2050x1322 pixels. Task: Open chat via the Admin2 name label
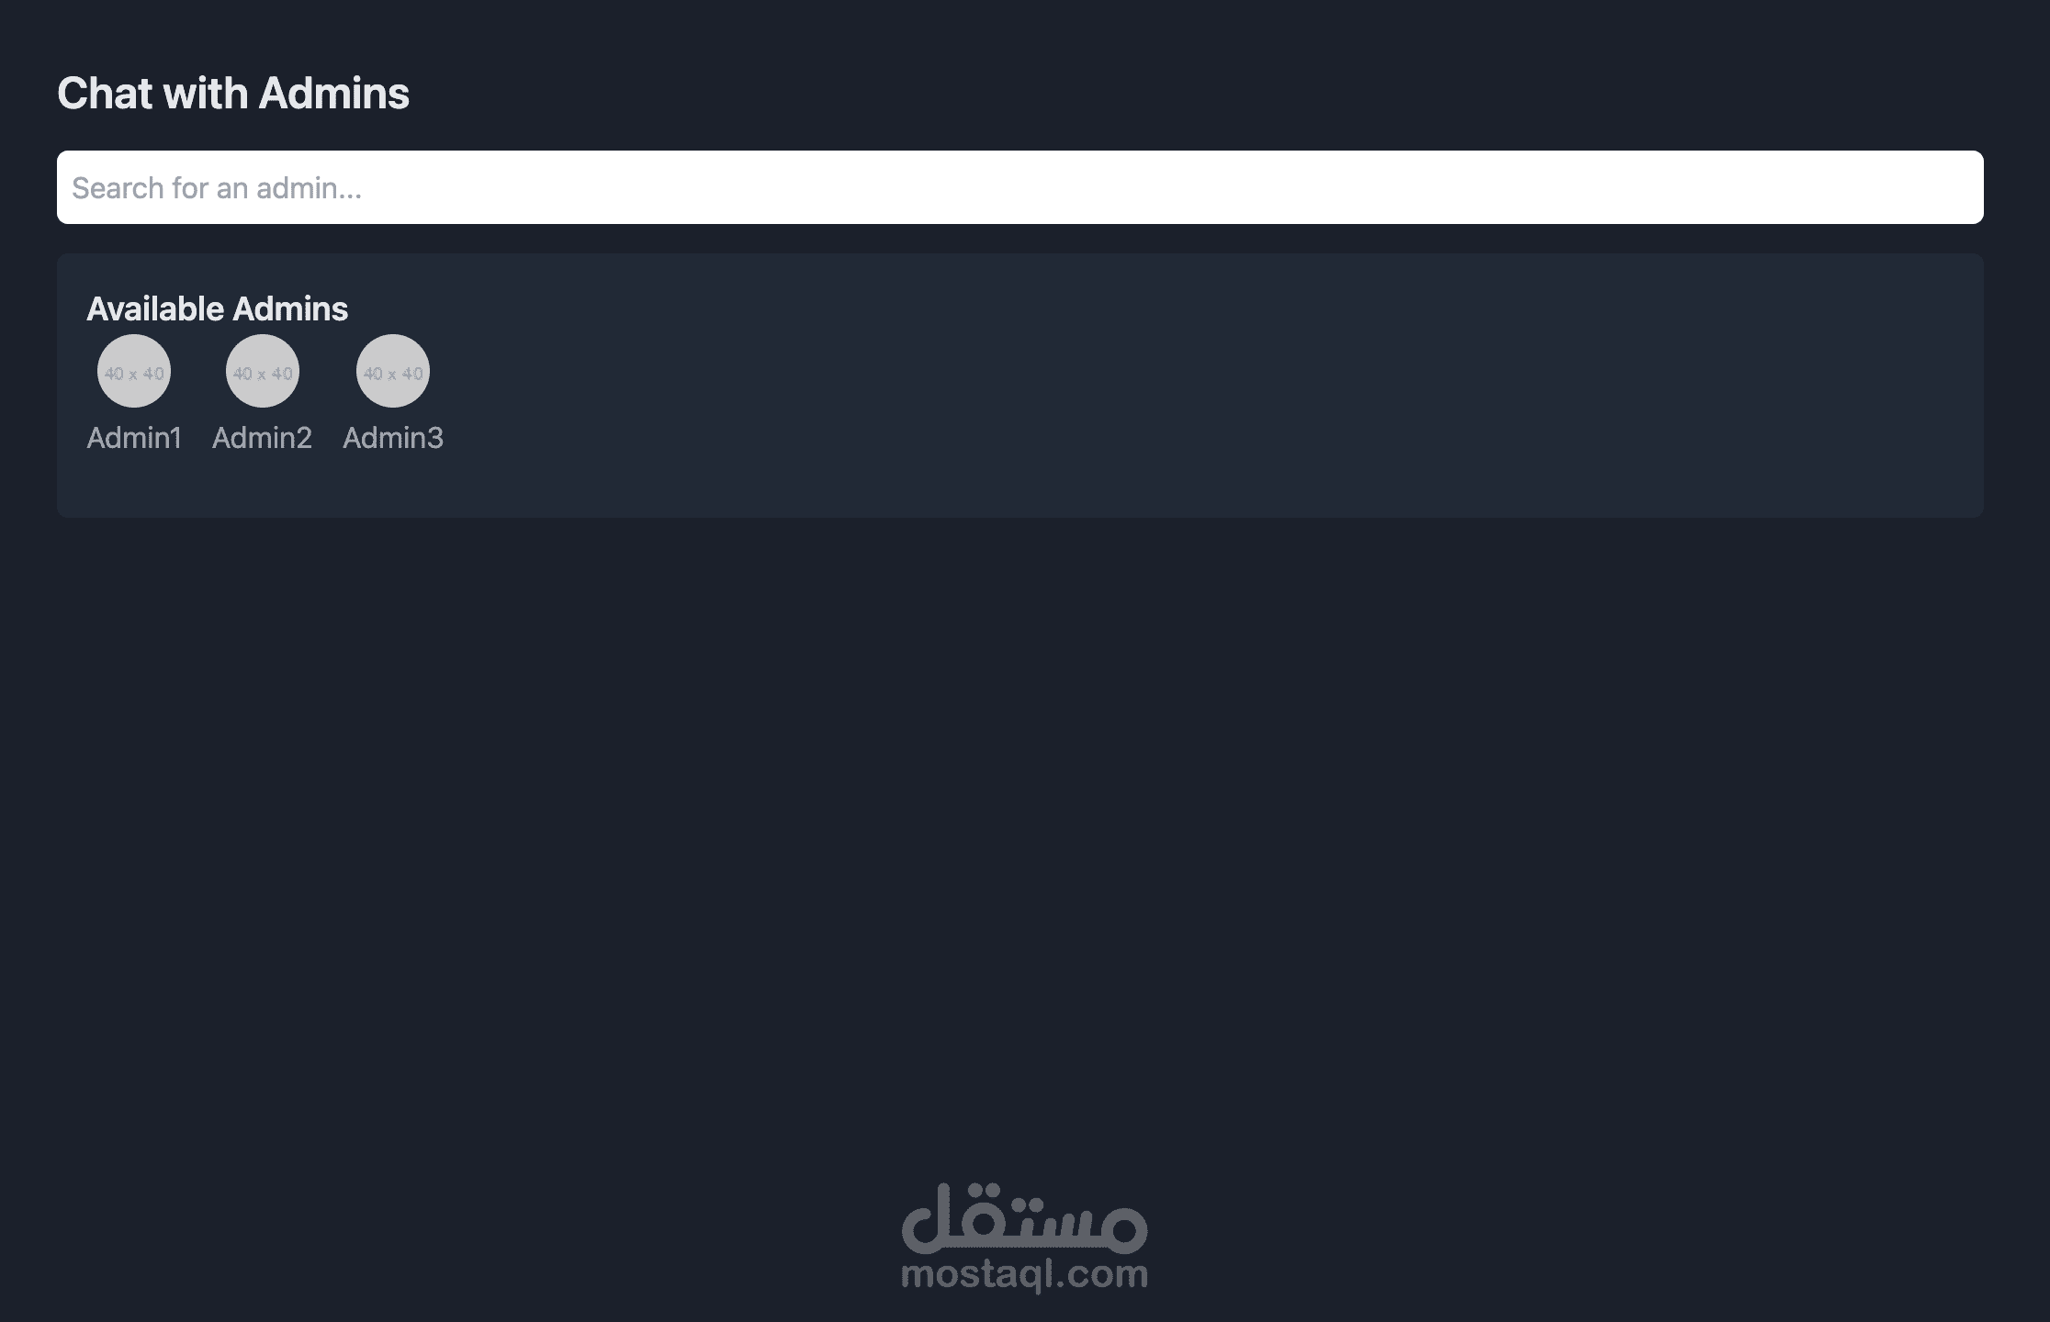coord(262,438)
